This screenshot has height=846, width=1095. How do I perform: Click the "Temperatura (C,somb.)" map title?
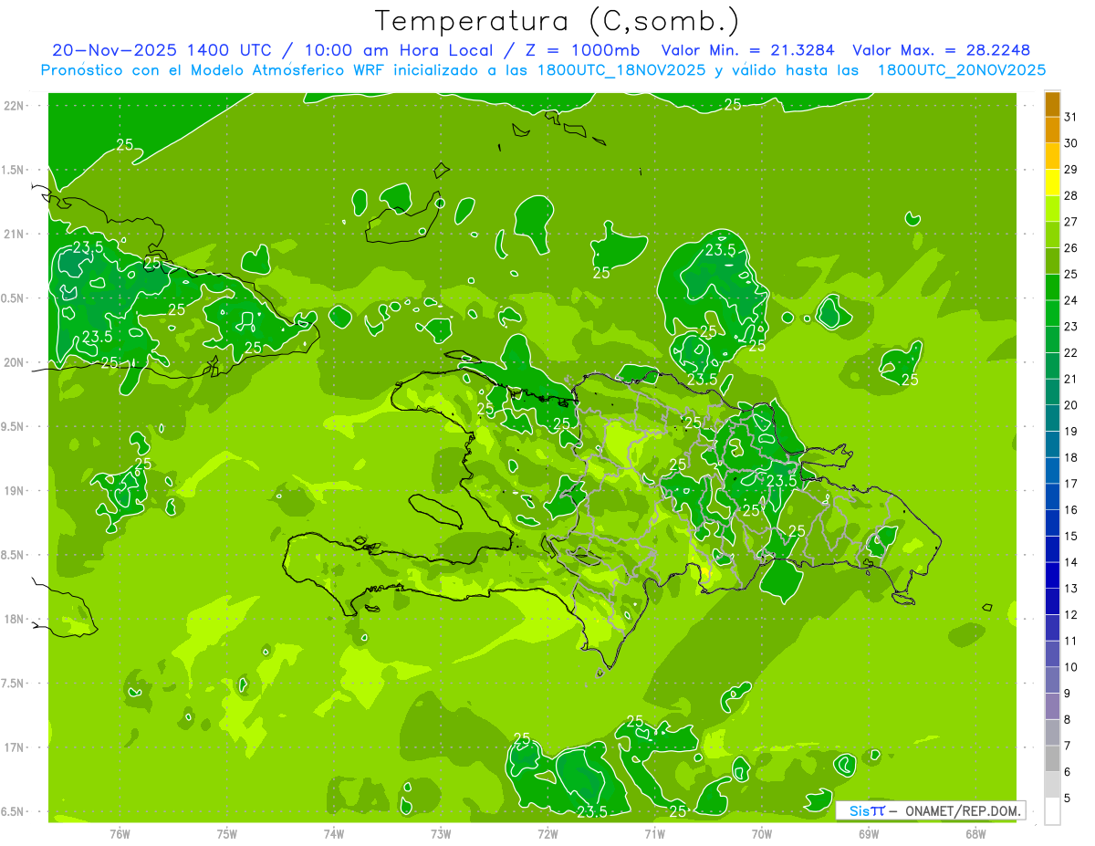pyautogui.click(x=557, y=21)
